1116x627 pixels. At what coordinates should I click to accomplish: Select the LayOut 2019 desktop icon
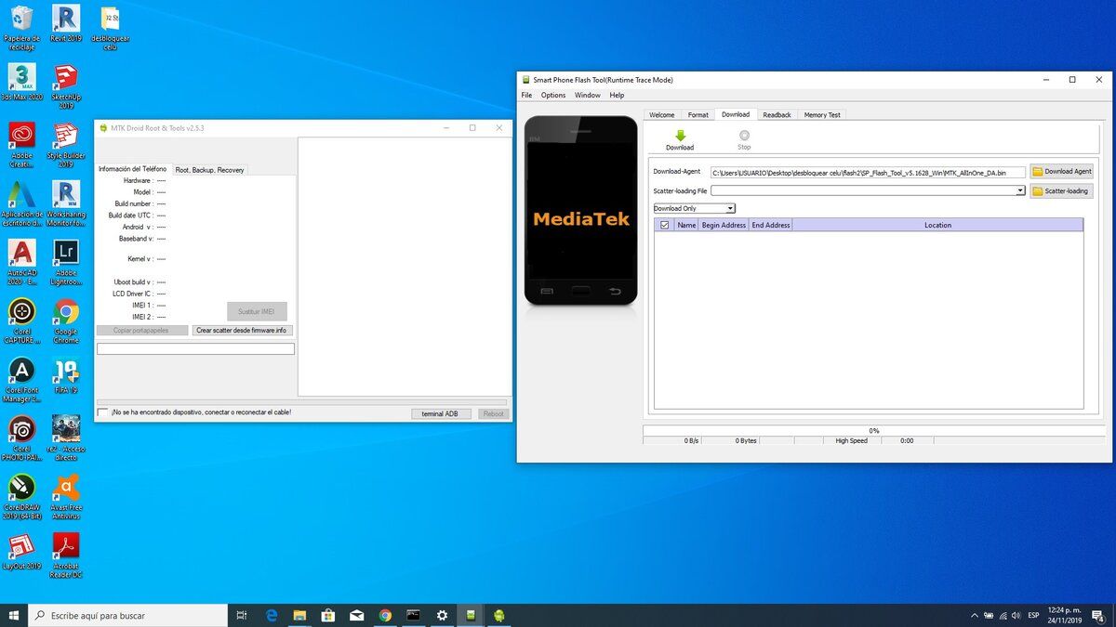pos(21,551)
